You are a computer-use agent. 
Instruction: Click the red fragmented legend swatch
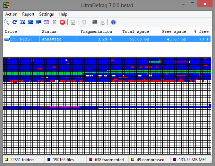click(91, 159)
